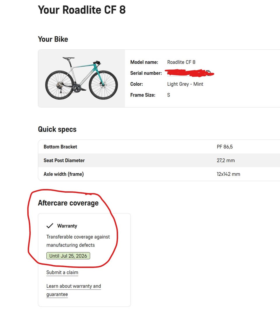Click the 27,2 mm value
The height and width of the screenshot is (319, 280).
click(x=226, y=161)
